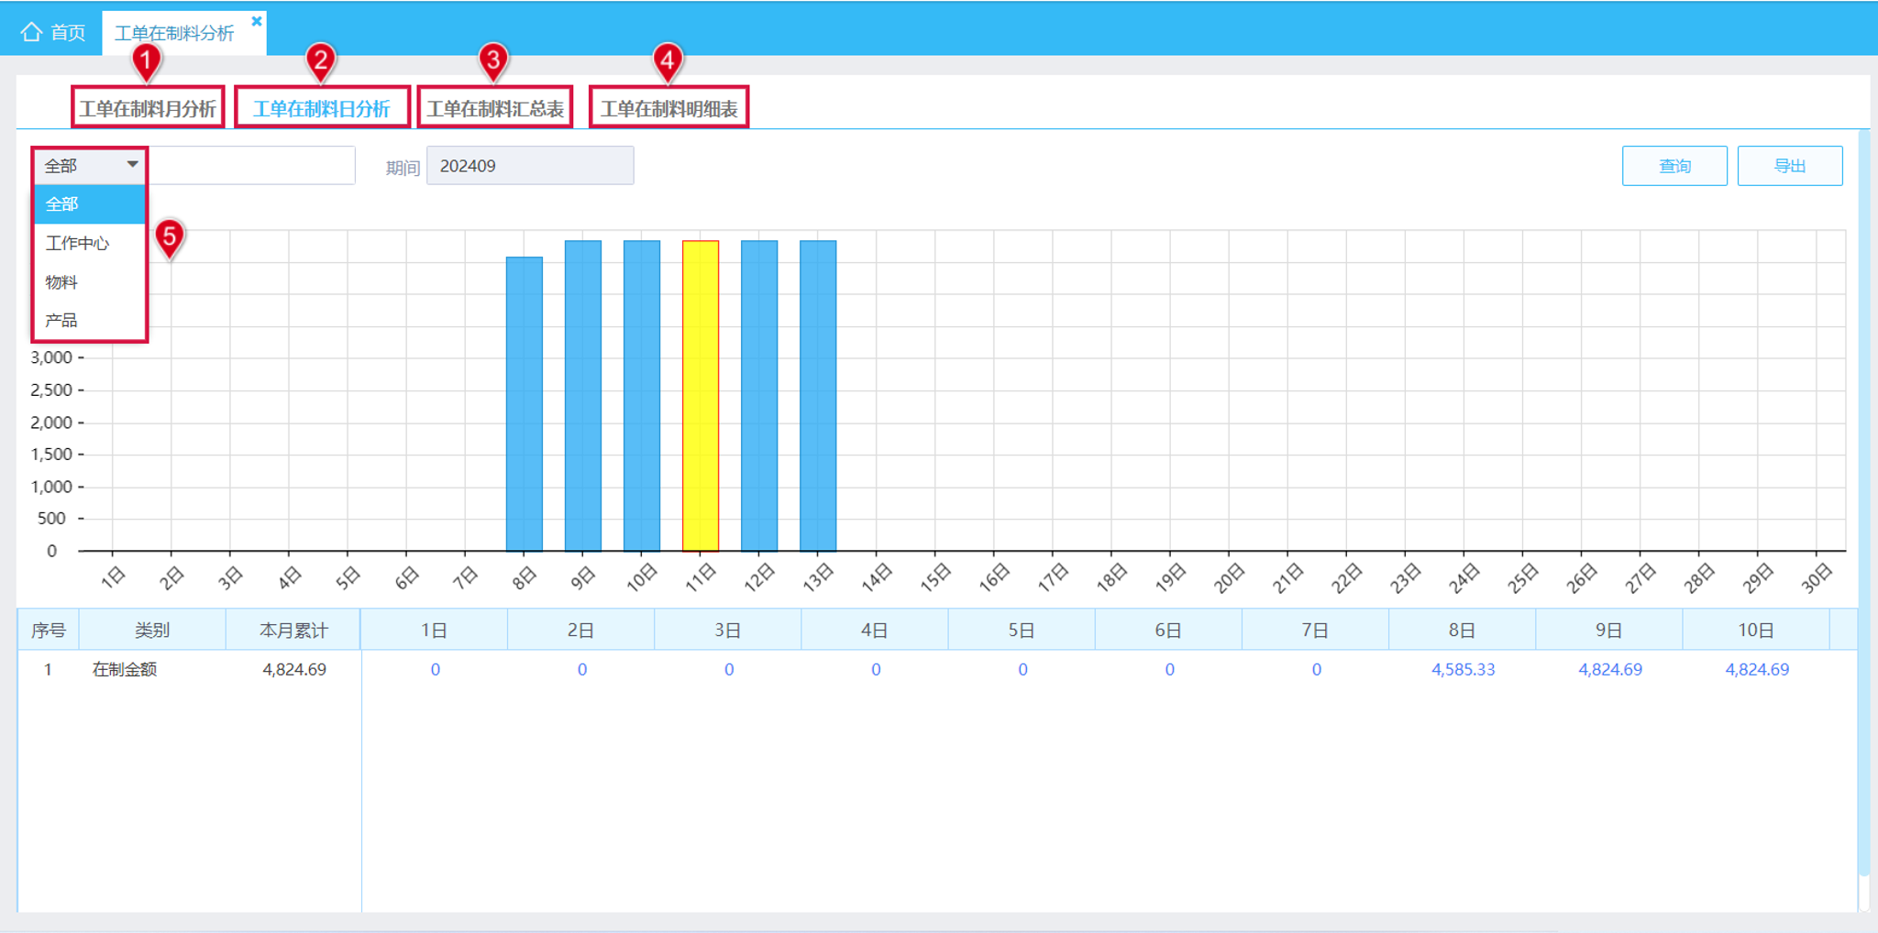
Task: Close the 工单在制料分析 tab
Action: (257, 21)
